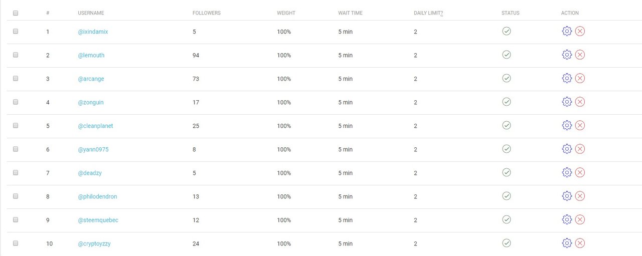
Task: Open the @lemouth profile link
Action: click(91, 55)
